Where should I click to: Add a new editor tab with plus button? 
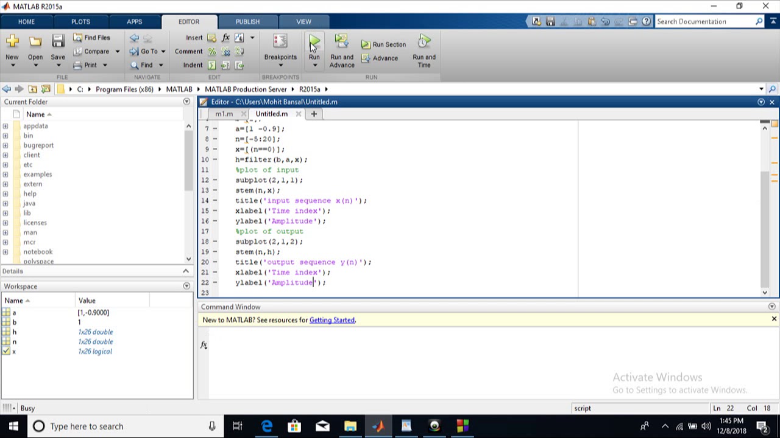(314, 114)
